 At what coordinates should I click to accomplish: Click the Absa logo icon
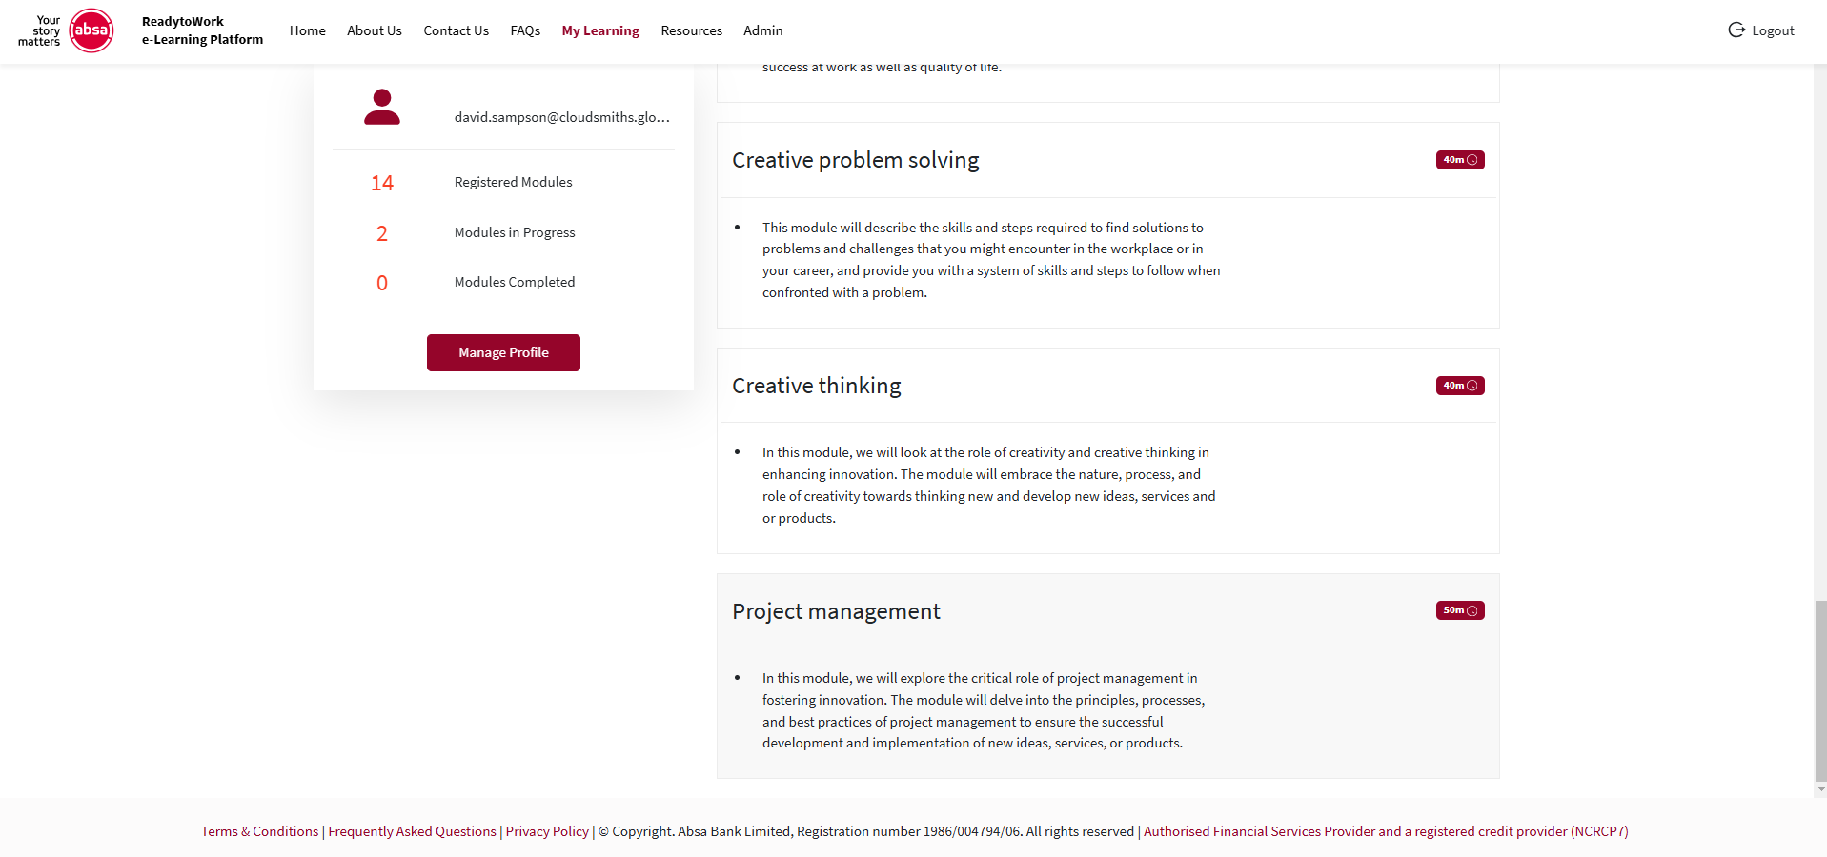91,30
